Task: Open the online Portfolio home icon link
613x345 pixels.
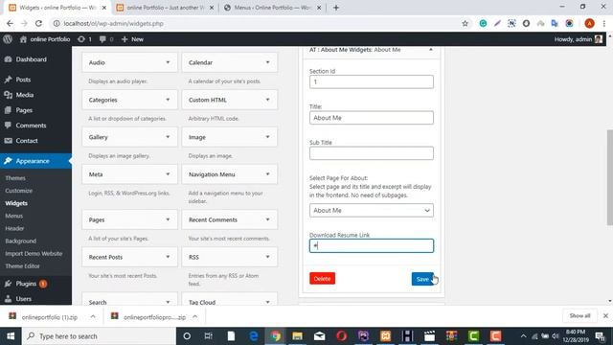Action: point(45,39)
